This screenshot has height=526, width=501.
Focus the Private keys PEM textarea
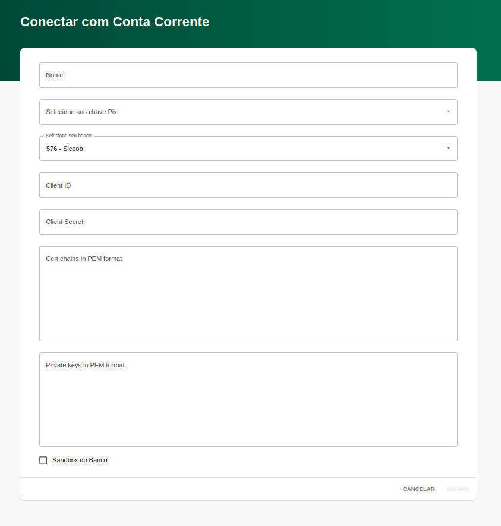tap(248, 404)
